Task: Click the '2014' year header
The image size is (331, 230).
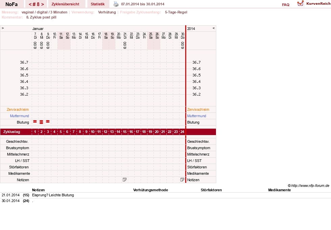Action: (x=191, y=29)
